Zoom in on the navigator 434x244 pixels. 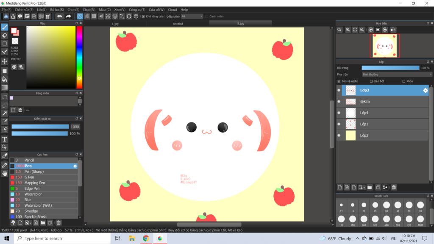pyautogui.click(x=348, y=30)
